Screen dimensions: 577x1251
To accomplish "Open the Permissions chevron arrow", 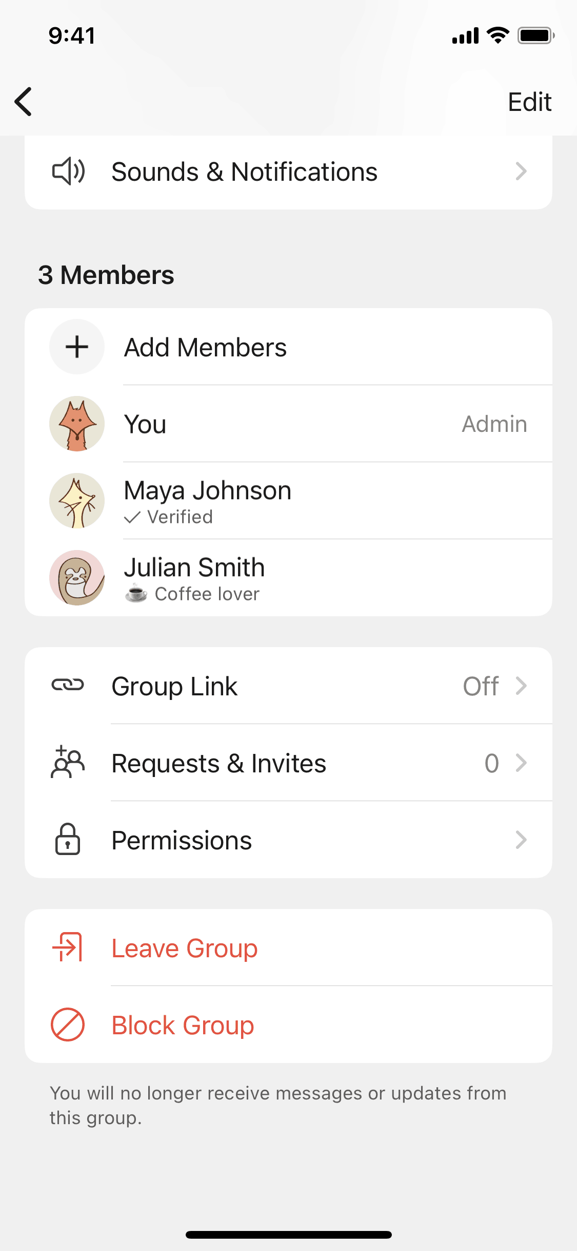I will (x=521, y=840).
